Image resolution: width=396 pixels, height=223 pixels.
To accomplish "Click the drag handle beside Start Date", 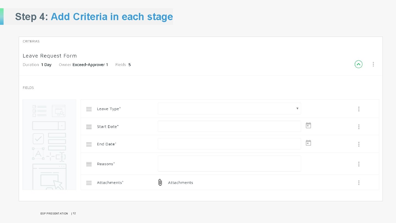I will [x=89, y=127].
